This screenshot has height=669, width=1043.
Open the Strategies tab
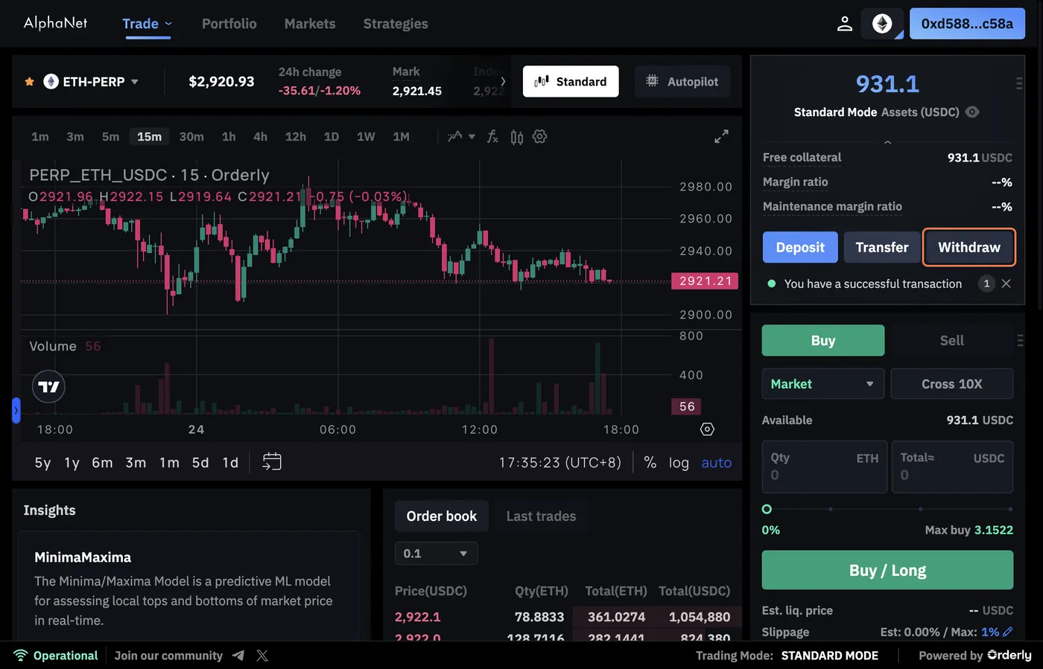click(x=396, y=24)
